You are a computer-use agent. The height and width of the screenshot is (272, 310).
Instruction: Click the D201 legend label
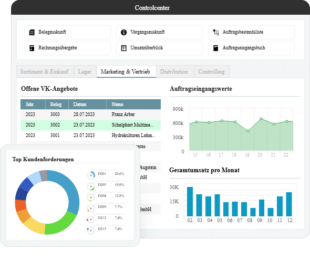(102, 174)
